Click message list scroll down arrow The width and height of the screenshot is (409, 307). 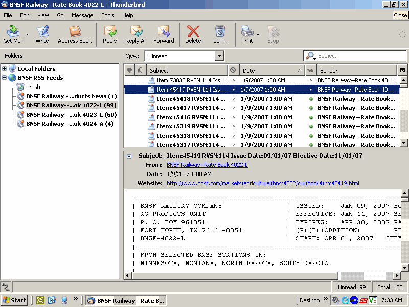tap(403, 143)
